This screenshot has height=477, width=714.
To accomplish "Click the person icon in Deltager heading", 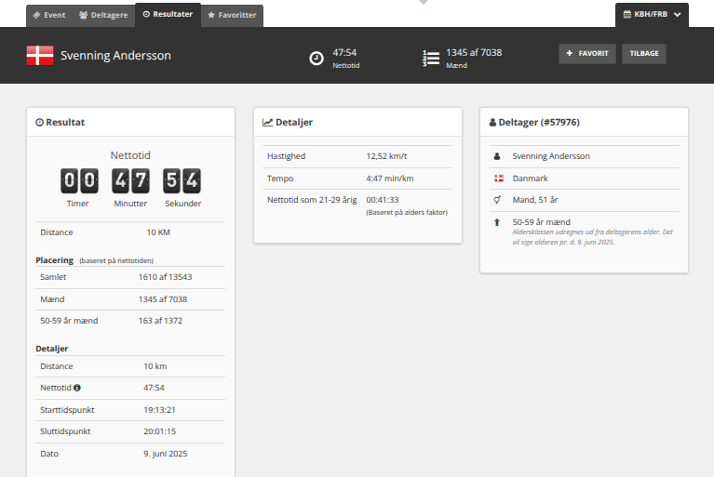I will [492, 123].
